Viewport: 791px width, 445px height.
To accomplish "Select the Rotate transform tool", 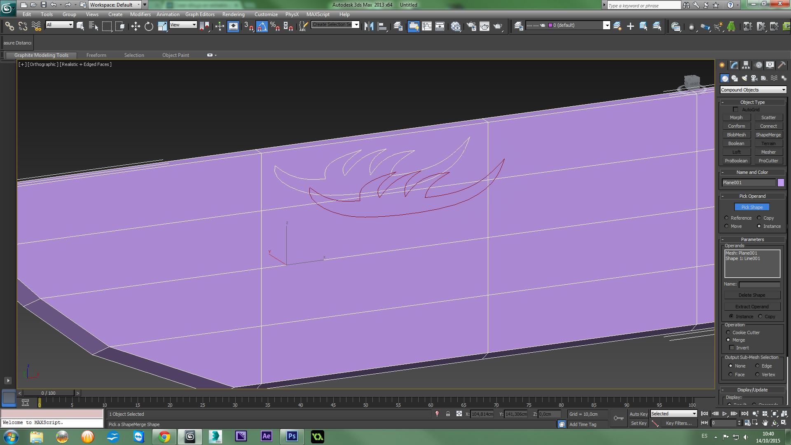I will [149, 26].
